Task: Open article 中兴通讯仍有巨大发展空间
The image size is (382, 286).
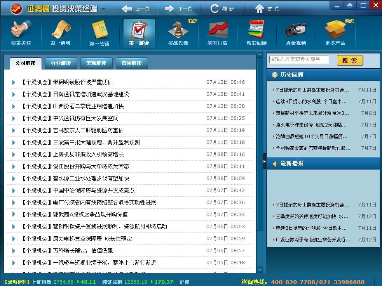Action: [x=86, y=118]
